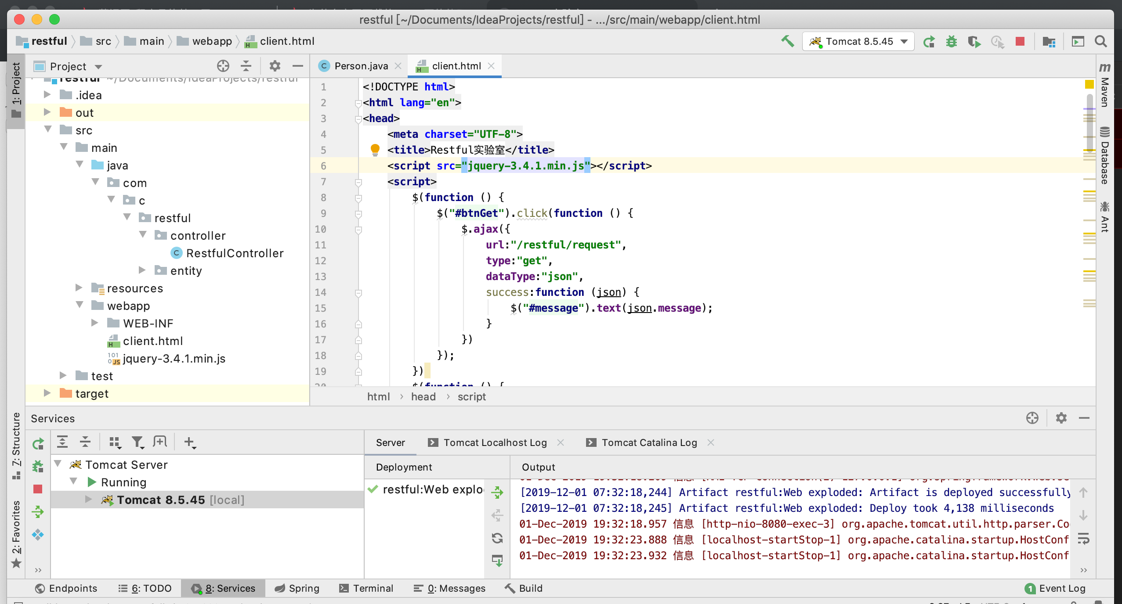Open Project panel settings gear
Image resolution: width=1122 pixels, height=604 pixels.
pyautogui.click(x=275, y=66)
